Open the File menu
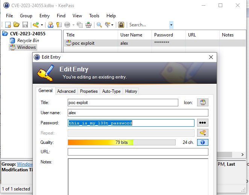 [9, 16]
